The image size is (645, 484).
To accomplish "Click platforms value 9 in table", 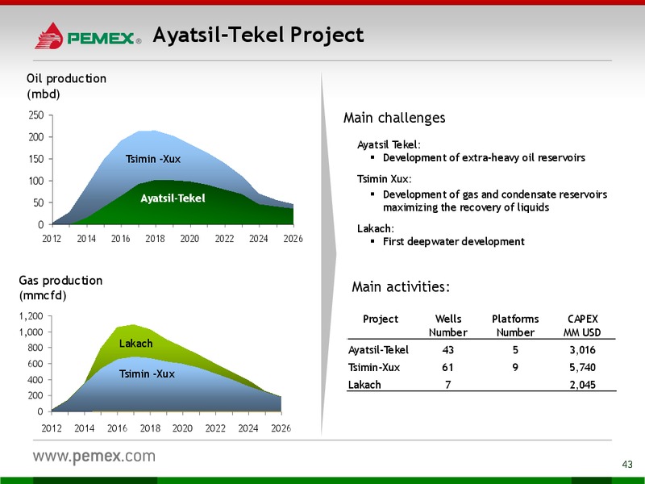I will 515,367.
